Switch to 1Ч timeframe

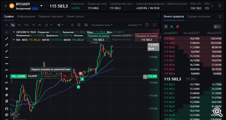point(33,25)
